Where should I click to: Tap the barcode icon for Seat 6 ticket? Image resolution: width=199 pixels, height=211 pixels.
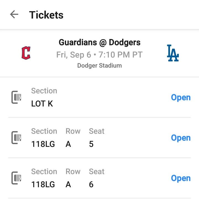pos(16,178)
